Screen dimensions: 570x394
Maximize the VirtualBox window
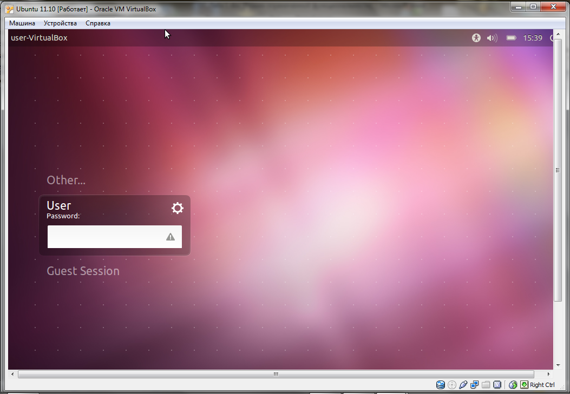(533, 6)
